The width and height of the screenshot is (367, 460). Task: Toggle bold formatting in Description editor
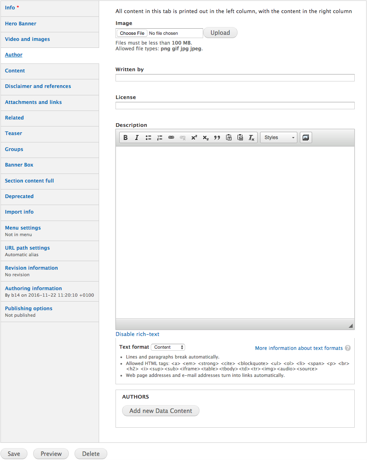coord(126,138)
